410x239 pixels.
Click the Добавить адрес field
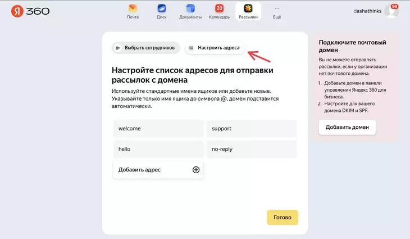click(x=158, y=170)
